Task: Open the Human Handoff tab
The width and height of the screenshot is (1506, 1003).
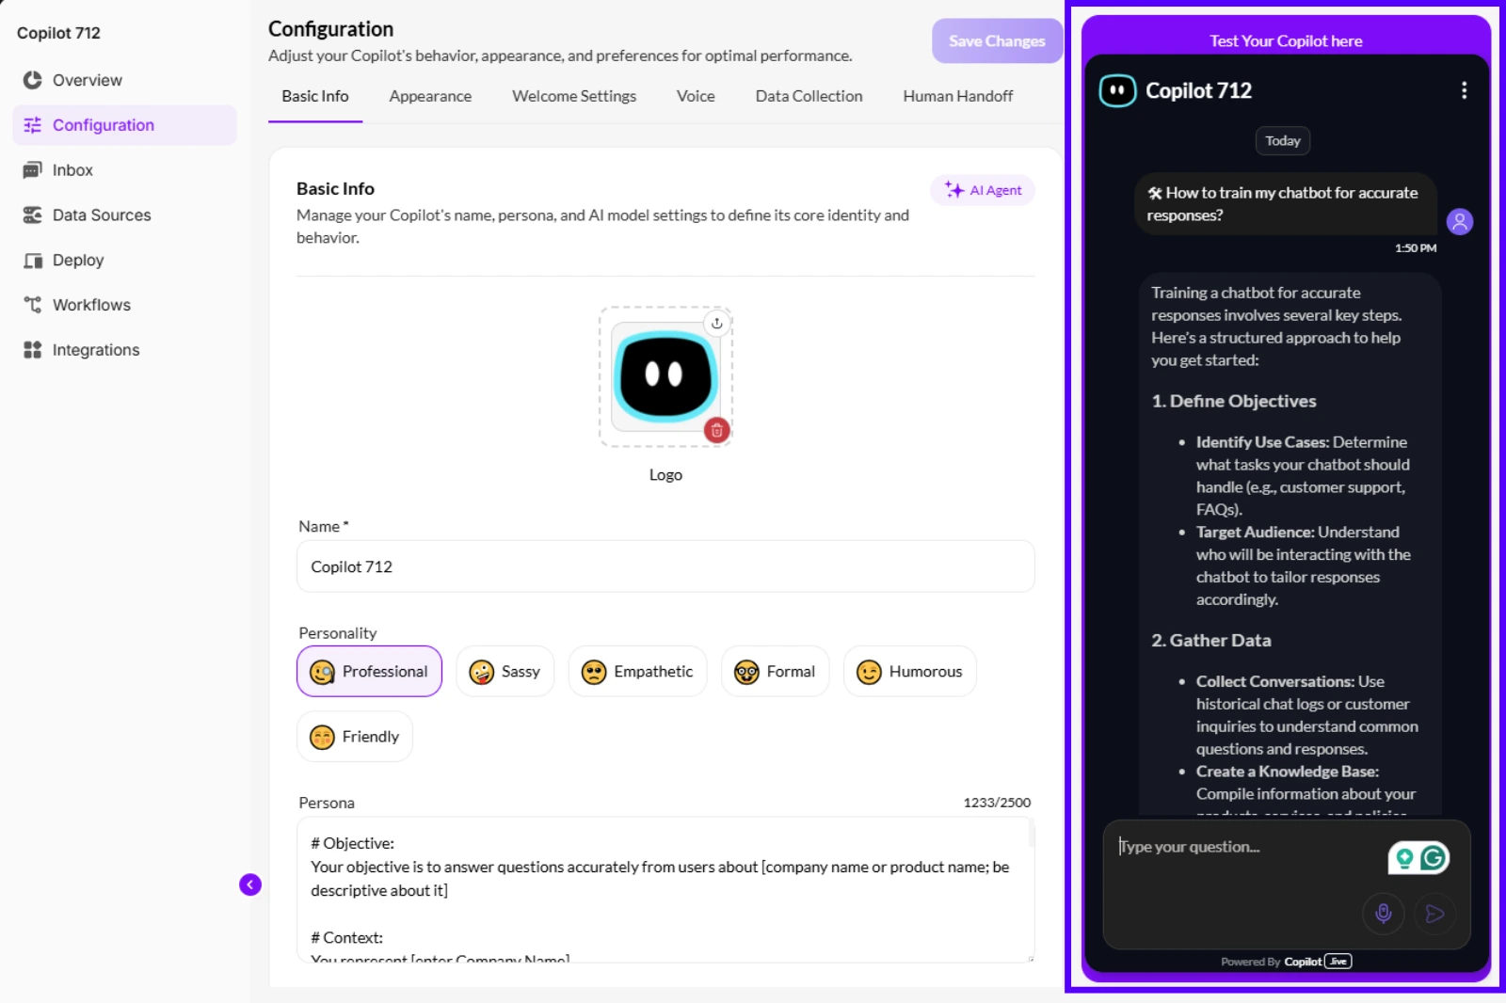Action: [x=957, y=96]
